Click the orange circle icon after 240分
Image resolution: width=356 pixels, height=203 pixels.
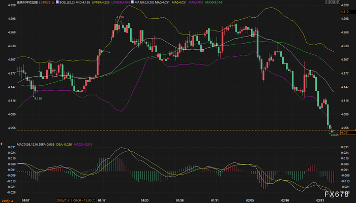(x=53, y=3)
